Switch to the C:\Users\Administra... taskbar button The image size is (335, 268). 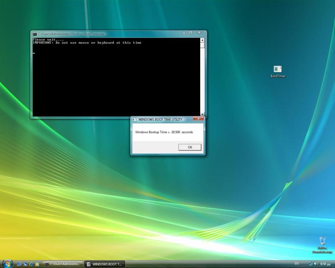point(62,264)
